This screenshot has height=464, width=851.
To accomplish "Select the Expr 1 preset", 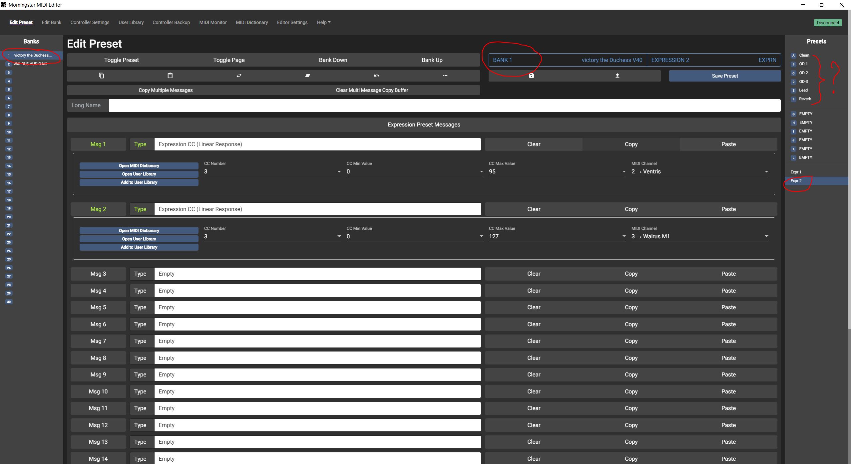I will pyautogui.click(x=796, y=172).
